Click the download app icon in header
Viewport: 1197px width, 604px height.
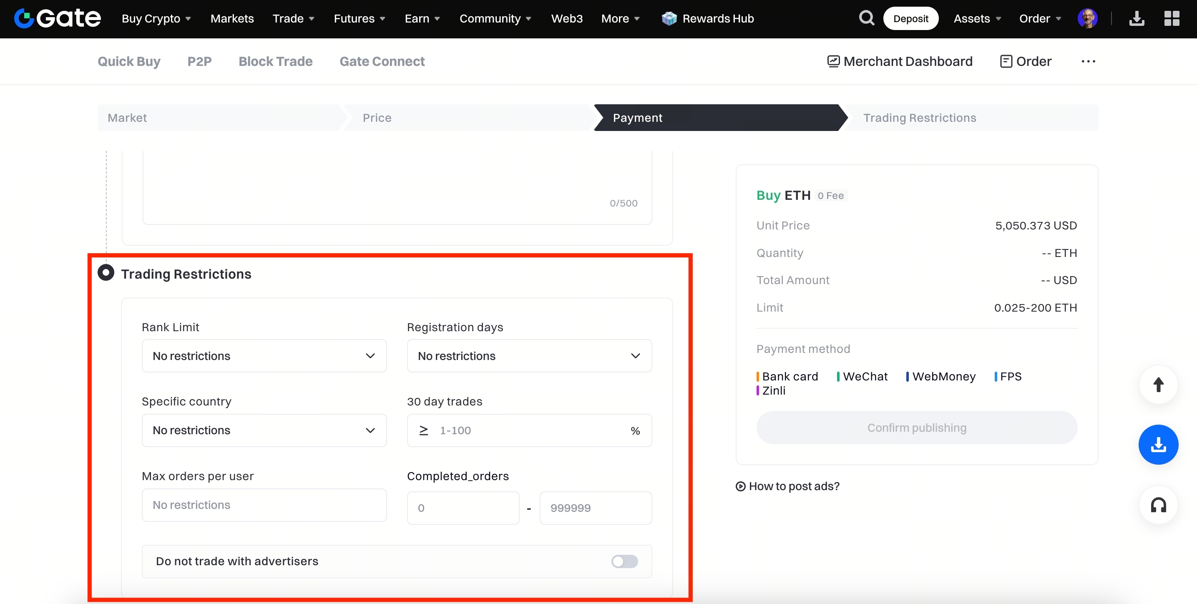coord(1137,19)
